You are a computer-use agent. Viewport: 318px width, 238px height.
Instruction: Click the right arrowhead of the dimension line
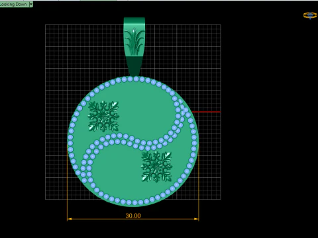(x=196, y=219)
